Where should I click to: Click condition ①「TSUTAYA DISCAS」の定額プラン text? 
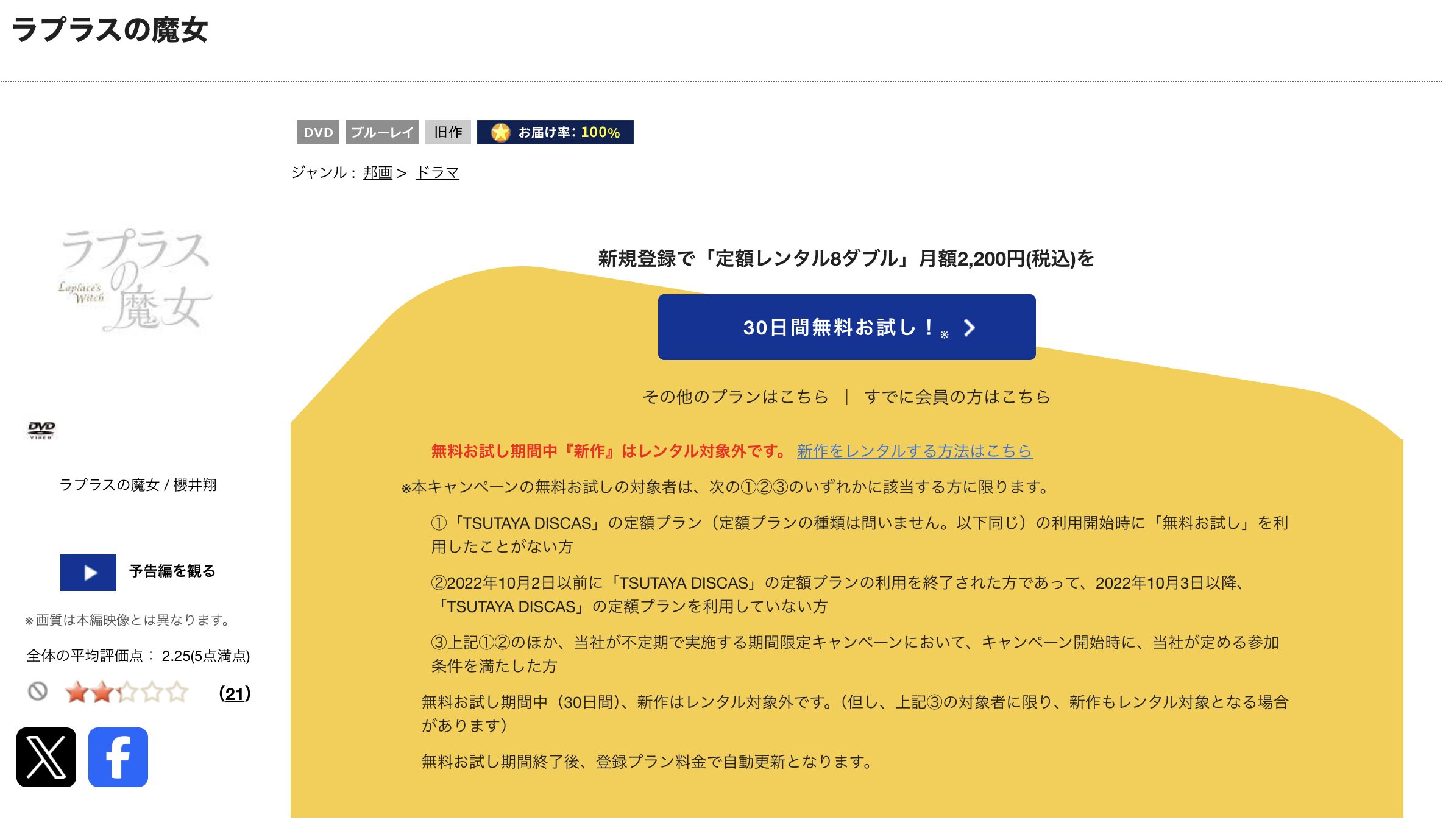[x=859, y=534]
